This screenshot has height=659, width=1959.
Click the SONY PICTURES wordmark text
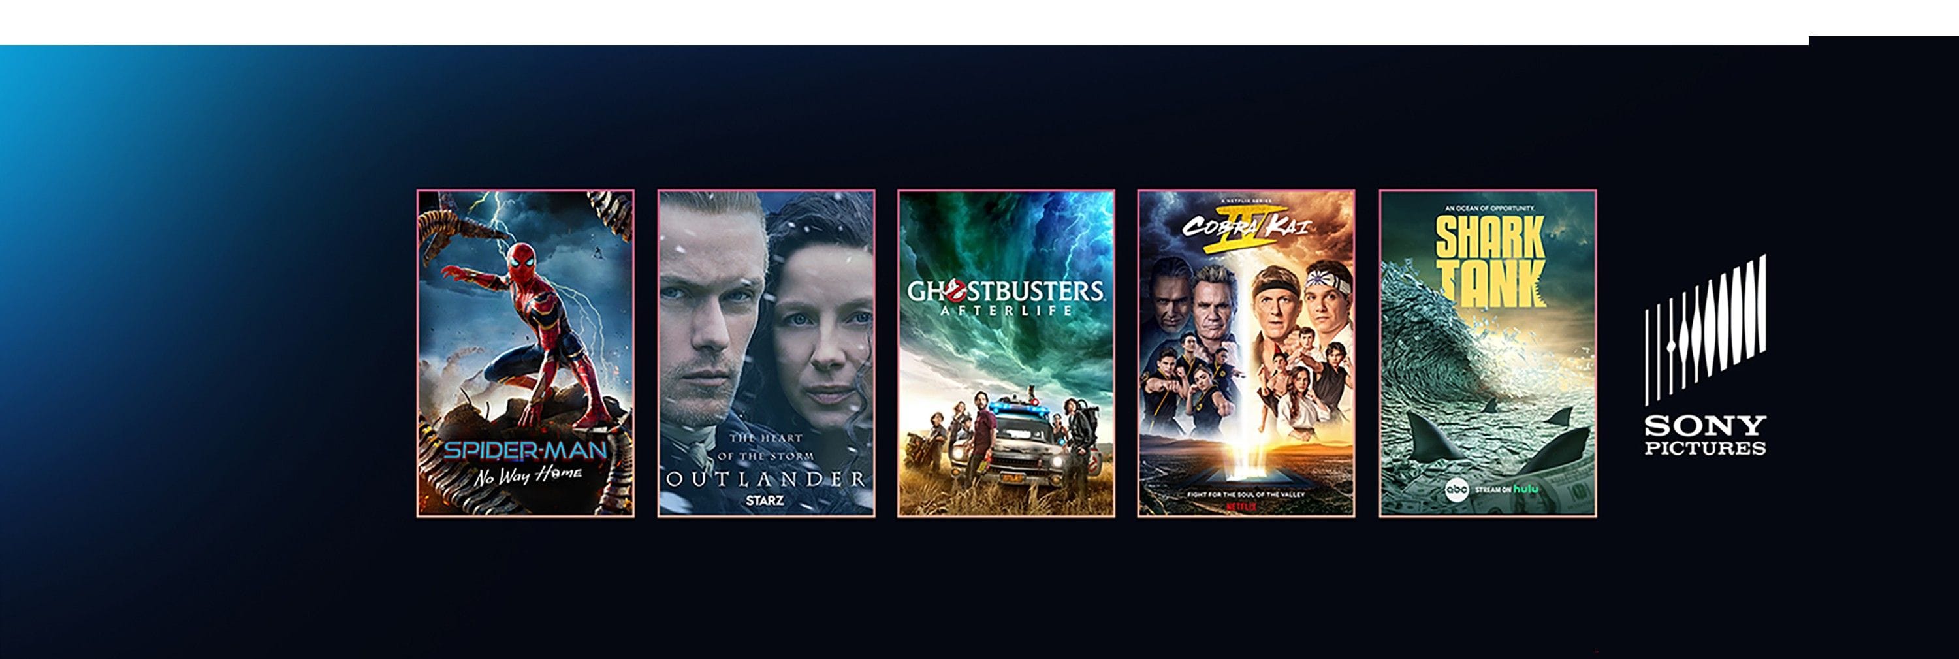point(1705,435)
